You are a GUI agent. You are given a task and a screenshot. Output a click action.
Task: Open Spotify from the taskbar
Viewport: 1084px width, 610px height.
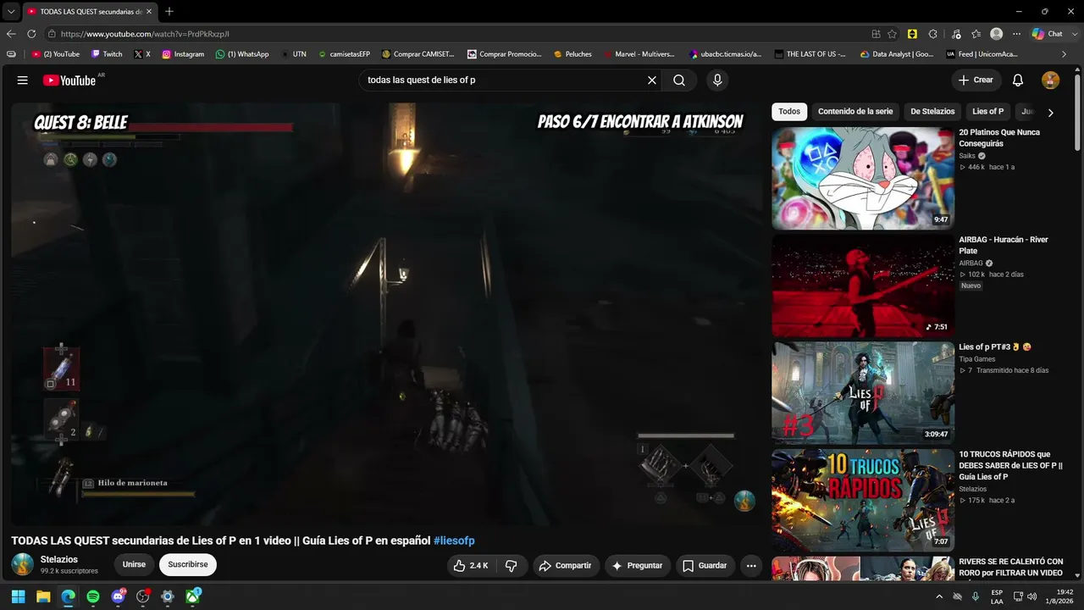[93, 596]
